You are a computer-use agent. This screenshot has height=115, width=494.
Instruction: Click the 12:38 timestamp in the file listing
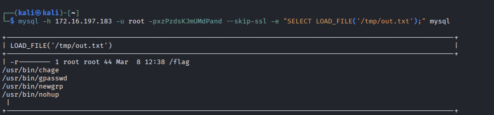point(155,62)
